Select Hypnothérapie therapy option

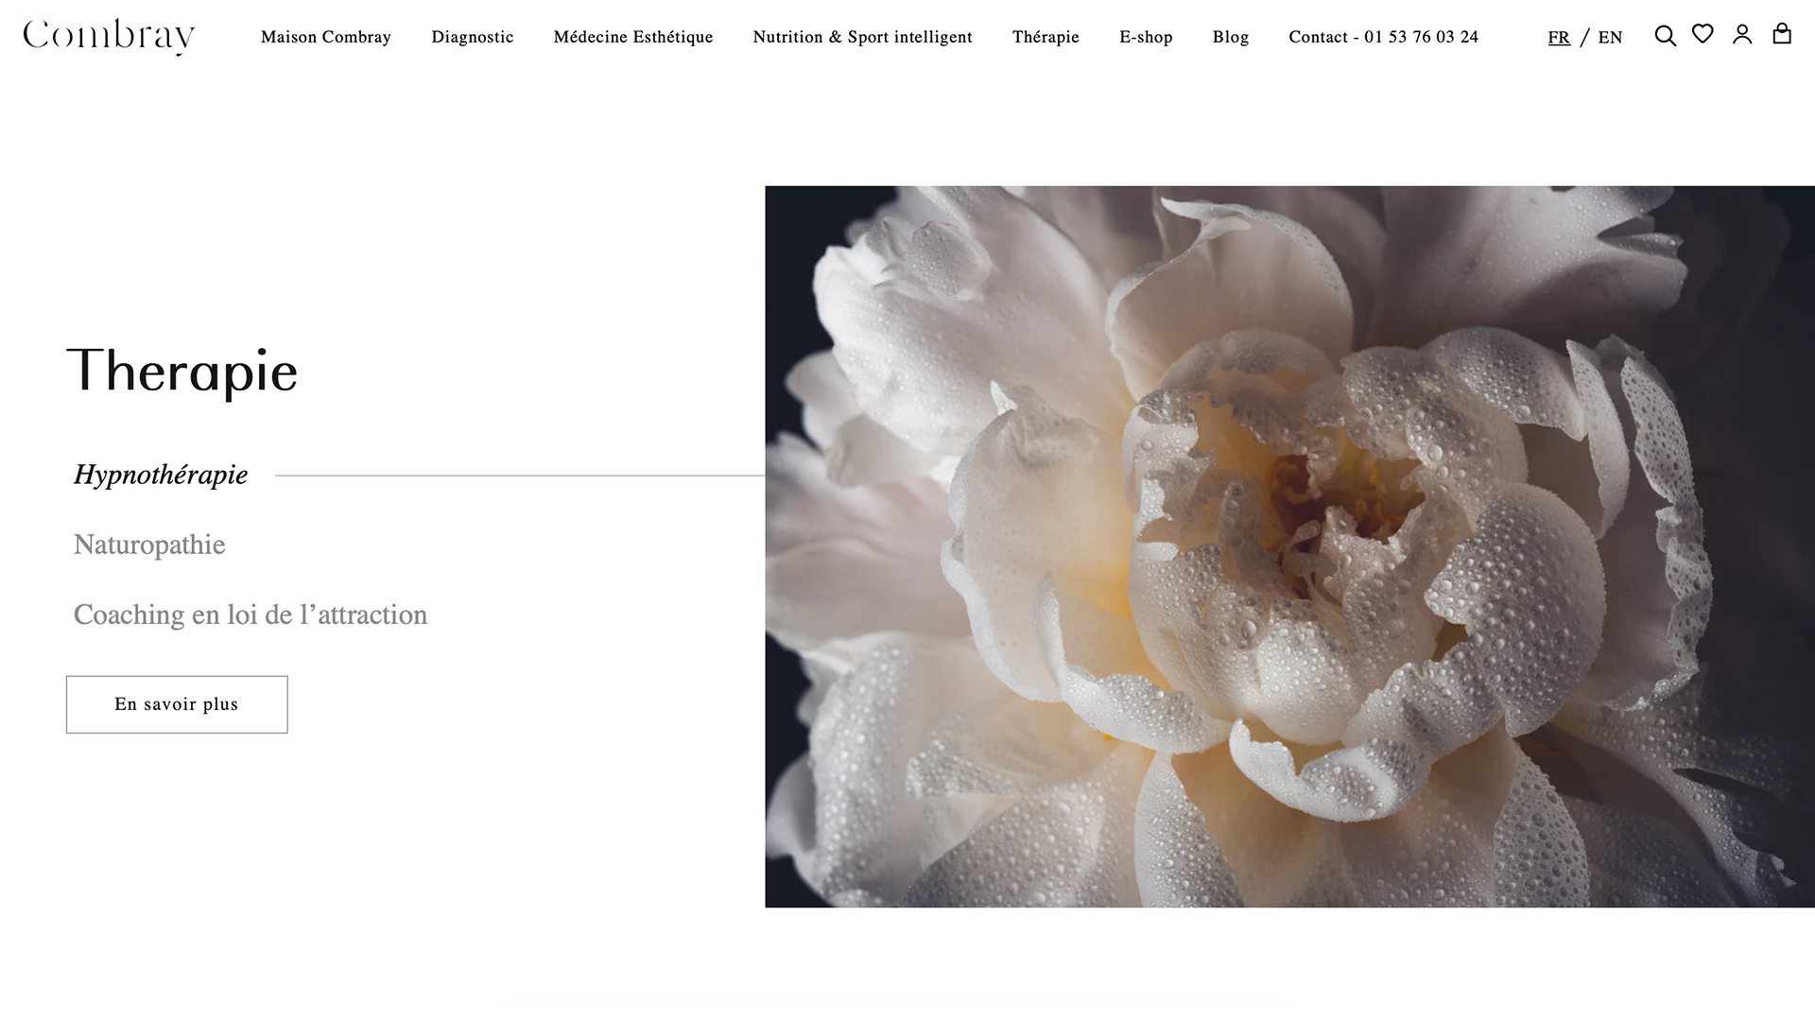(x=161, y=475)
